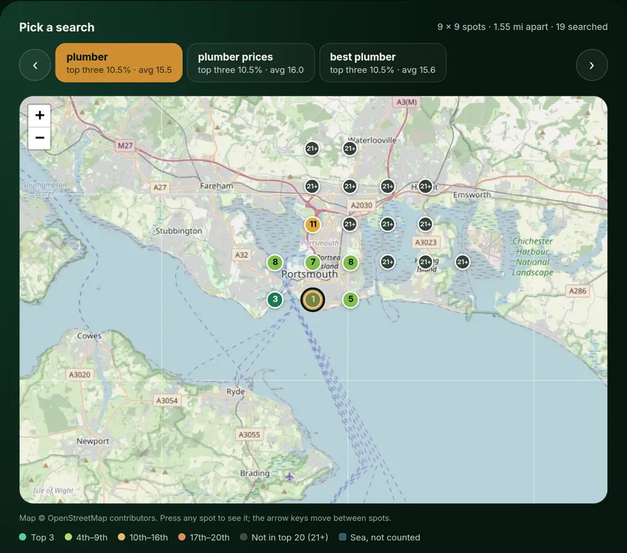The width and height of the screenshot is (627, 553).
Task: Pick the 21+ spot right of eastern 8 marker
Action: click(387, 263)
